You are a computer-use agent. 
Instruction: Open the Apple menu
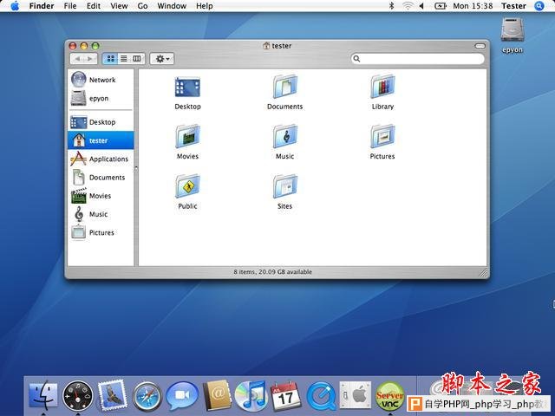click(15, 6)
